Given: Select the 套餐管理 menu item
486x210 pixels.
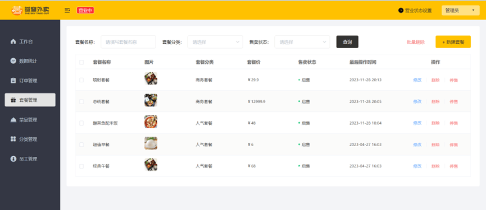Looking at the screenshot, I should (x=30, y=100).
